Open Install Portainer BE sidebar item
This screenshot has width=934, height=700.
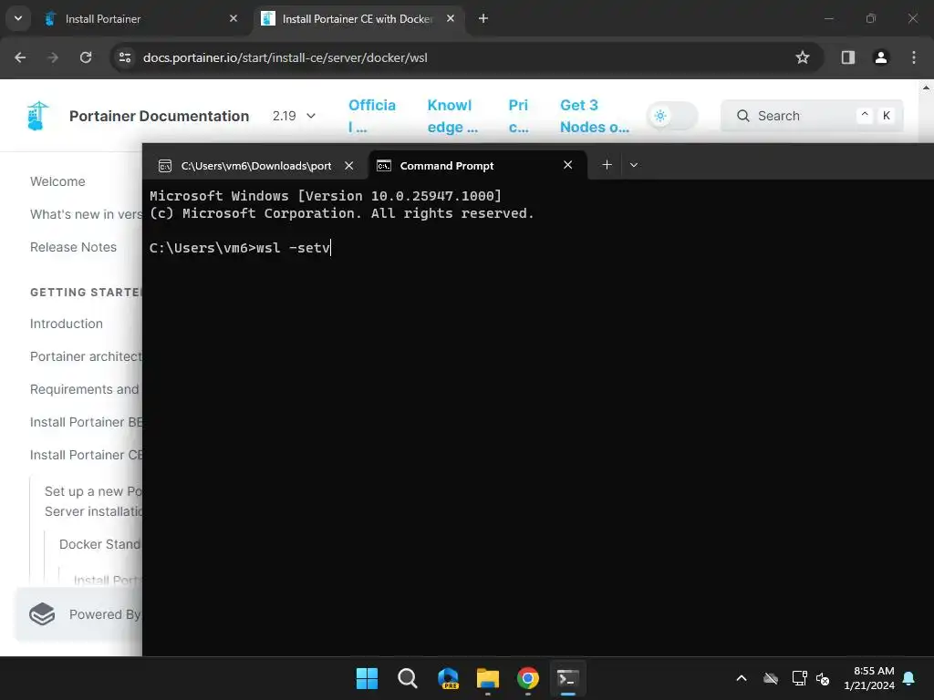(86, 422)
